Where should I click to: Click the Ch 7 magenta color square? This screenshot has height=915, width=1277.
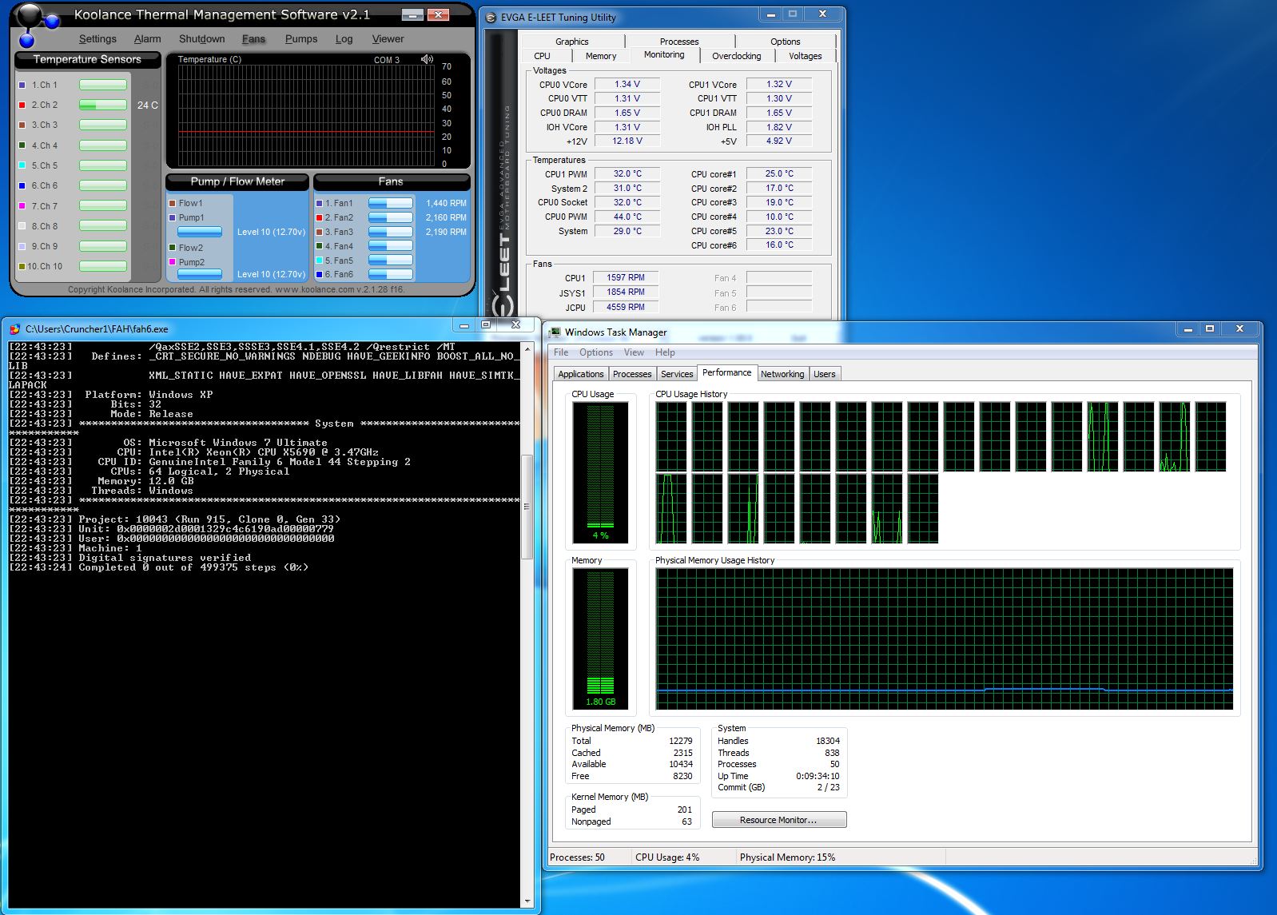point(22,206)
